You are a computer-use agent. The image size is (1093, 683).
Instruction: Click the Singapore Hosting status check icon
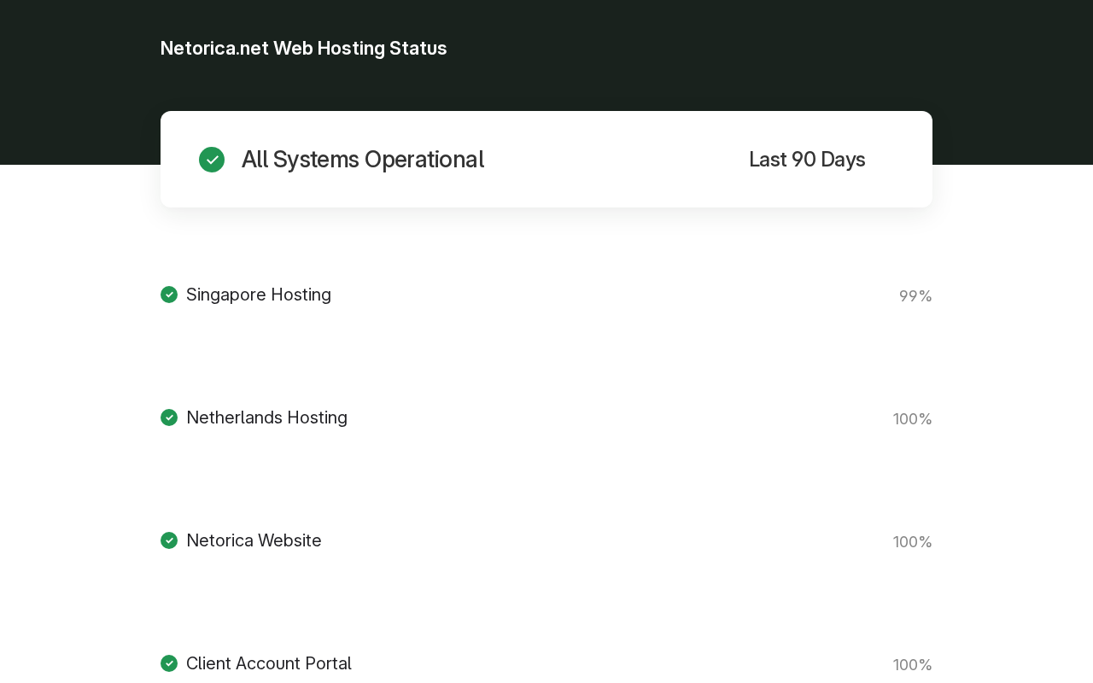coord(169,295)
